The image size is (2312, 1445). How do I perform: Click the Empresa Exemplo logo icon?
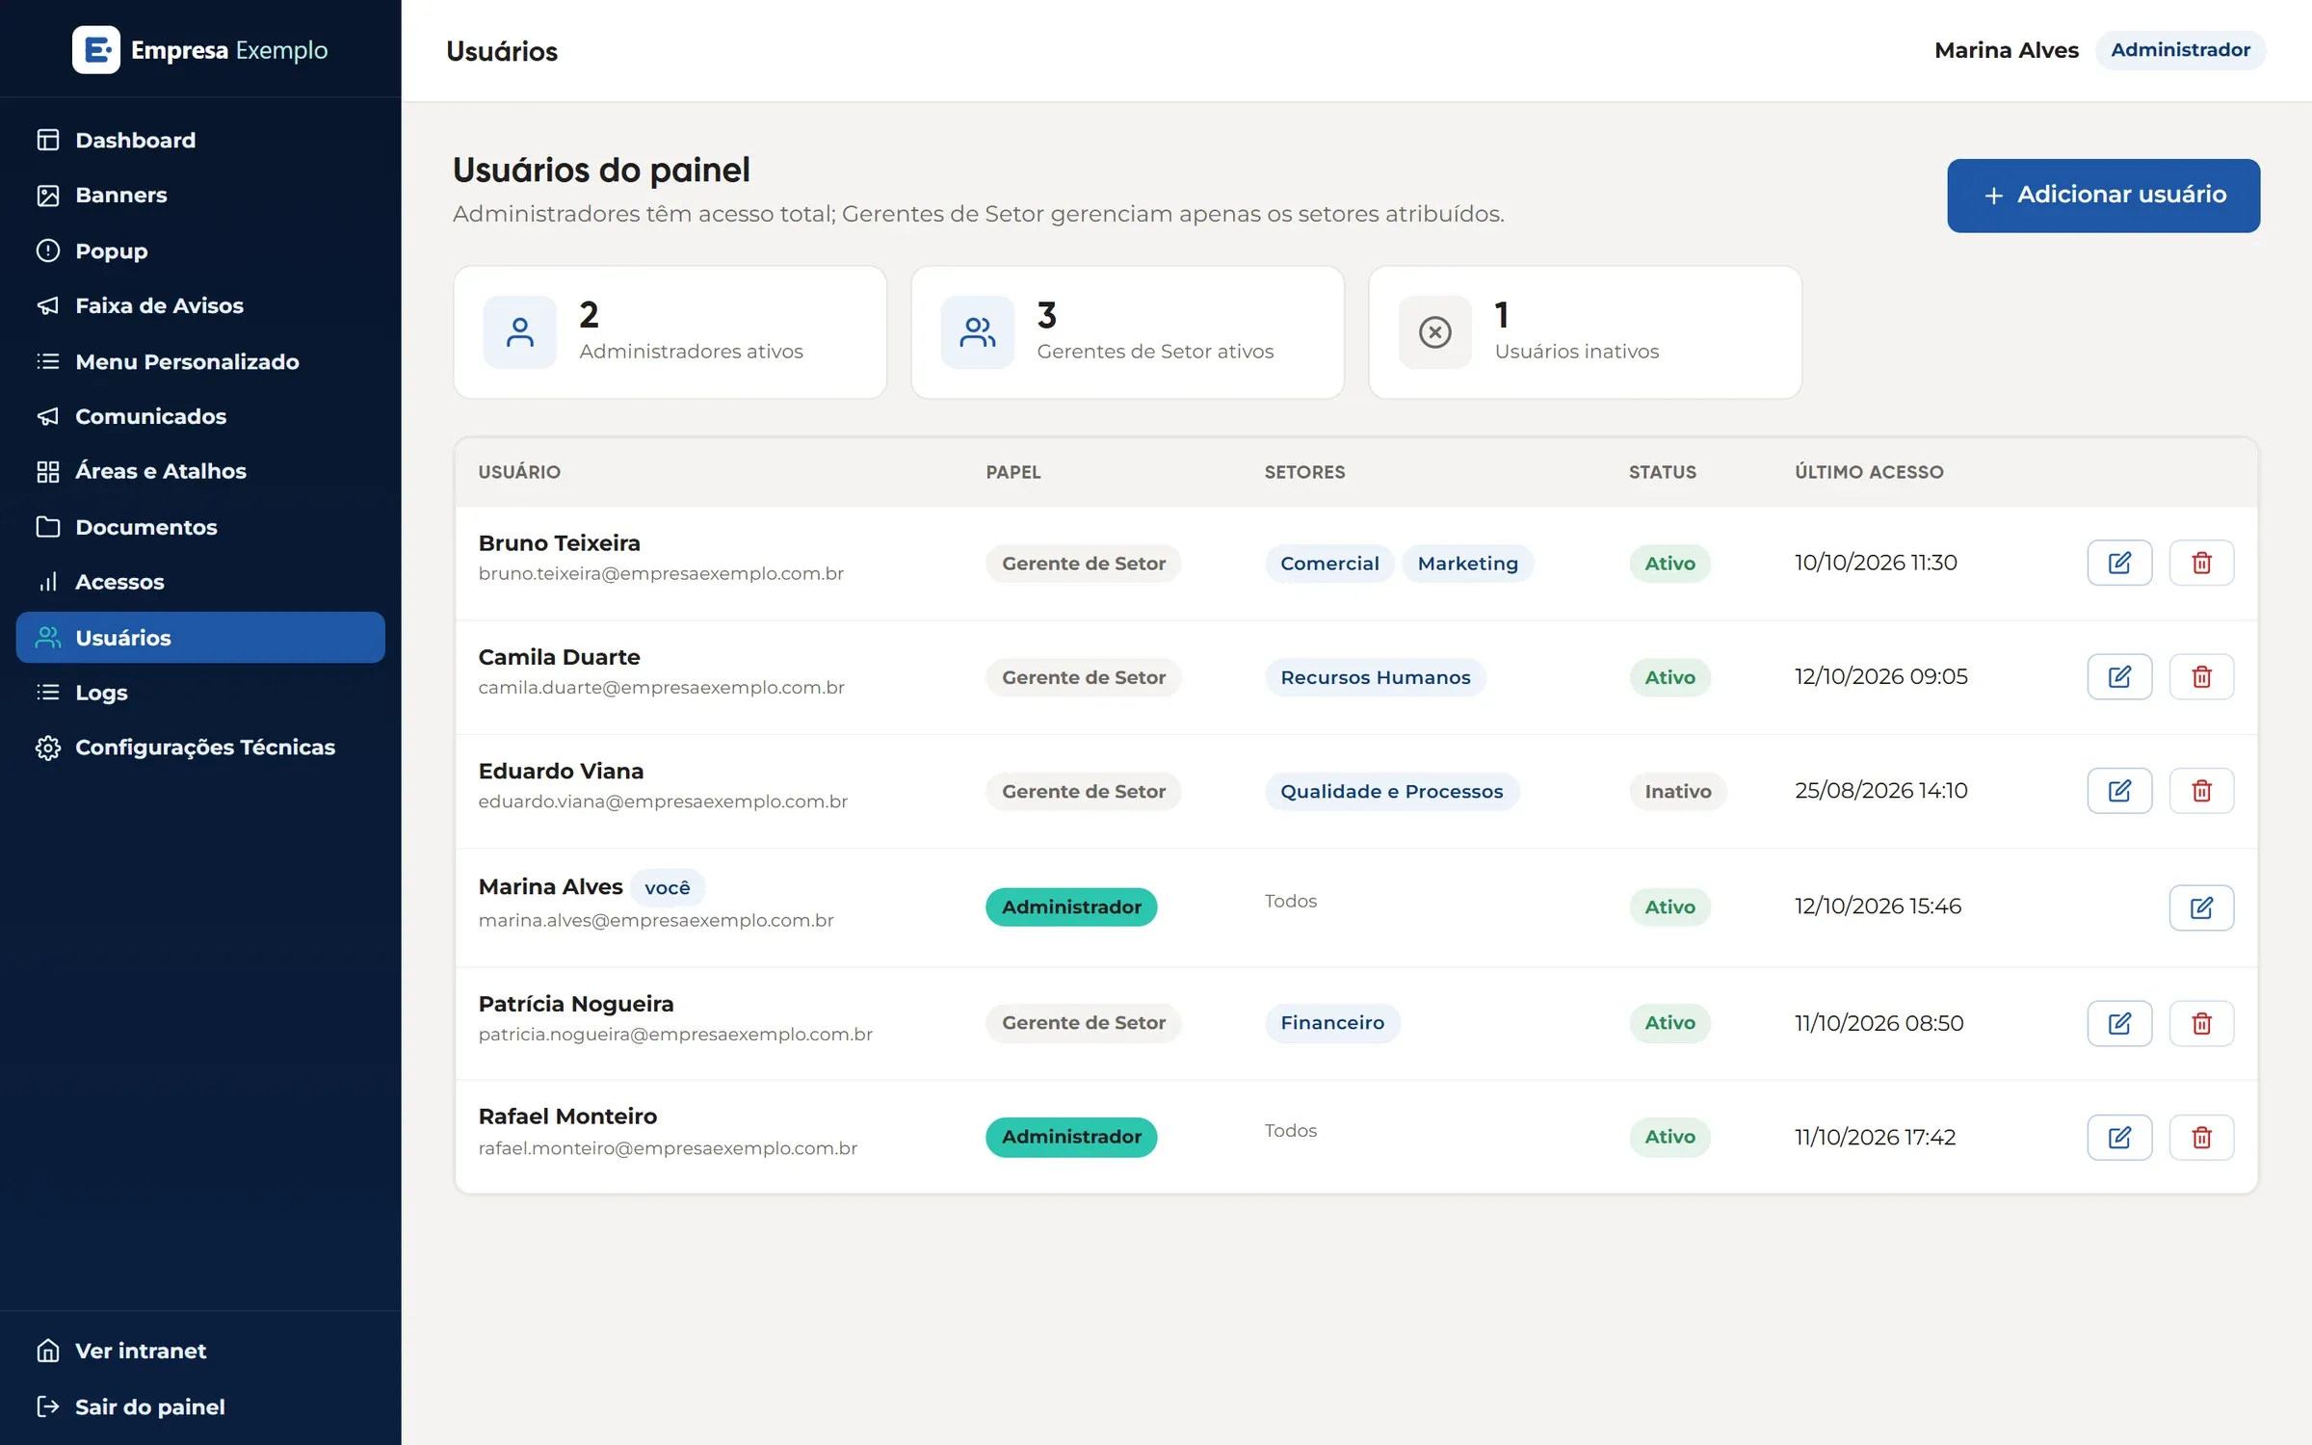96,50
